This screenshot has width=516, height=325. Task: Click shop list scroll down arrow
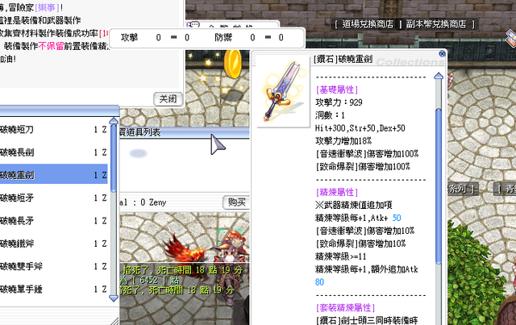pos(114,298)
